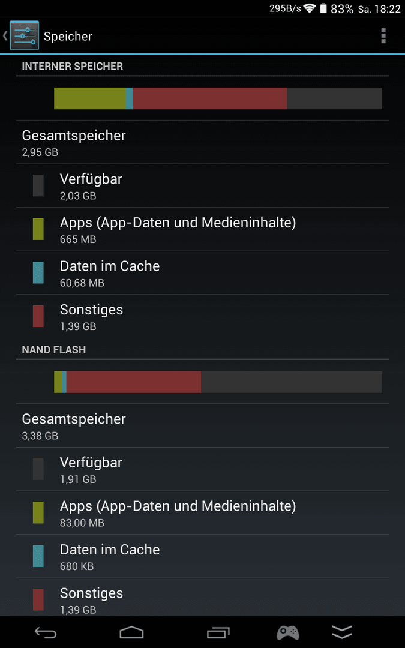Tap the Wi-Fi icon in status bar
Image resolution: width=405 pixels, height=648 pixels.
(x=310, y=8)
